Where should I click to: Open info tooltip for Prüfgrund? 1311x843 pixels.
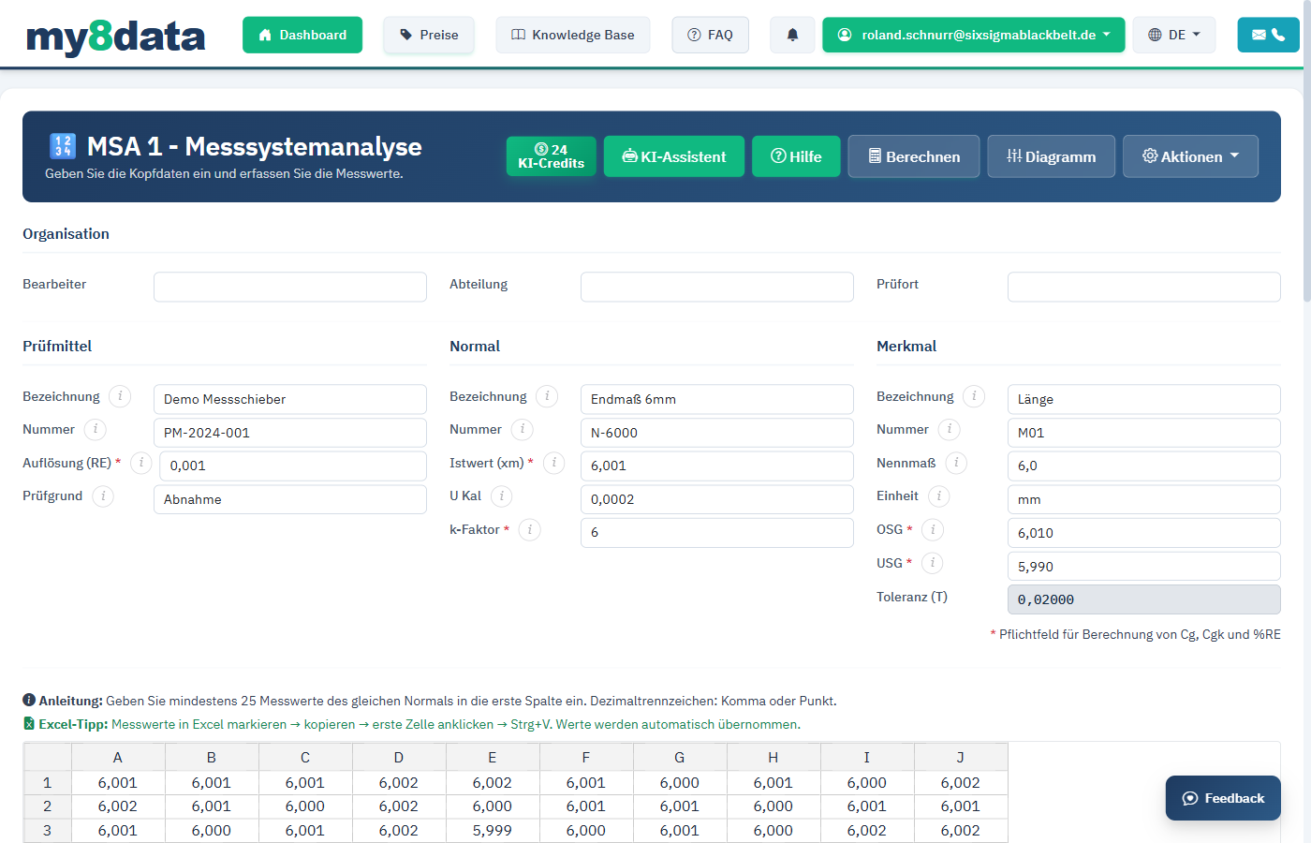point(103,496)
